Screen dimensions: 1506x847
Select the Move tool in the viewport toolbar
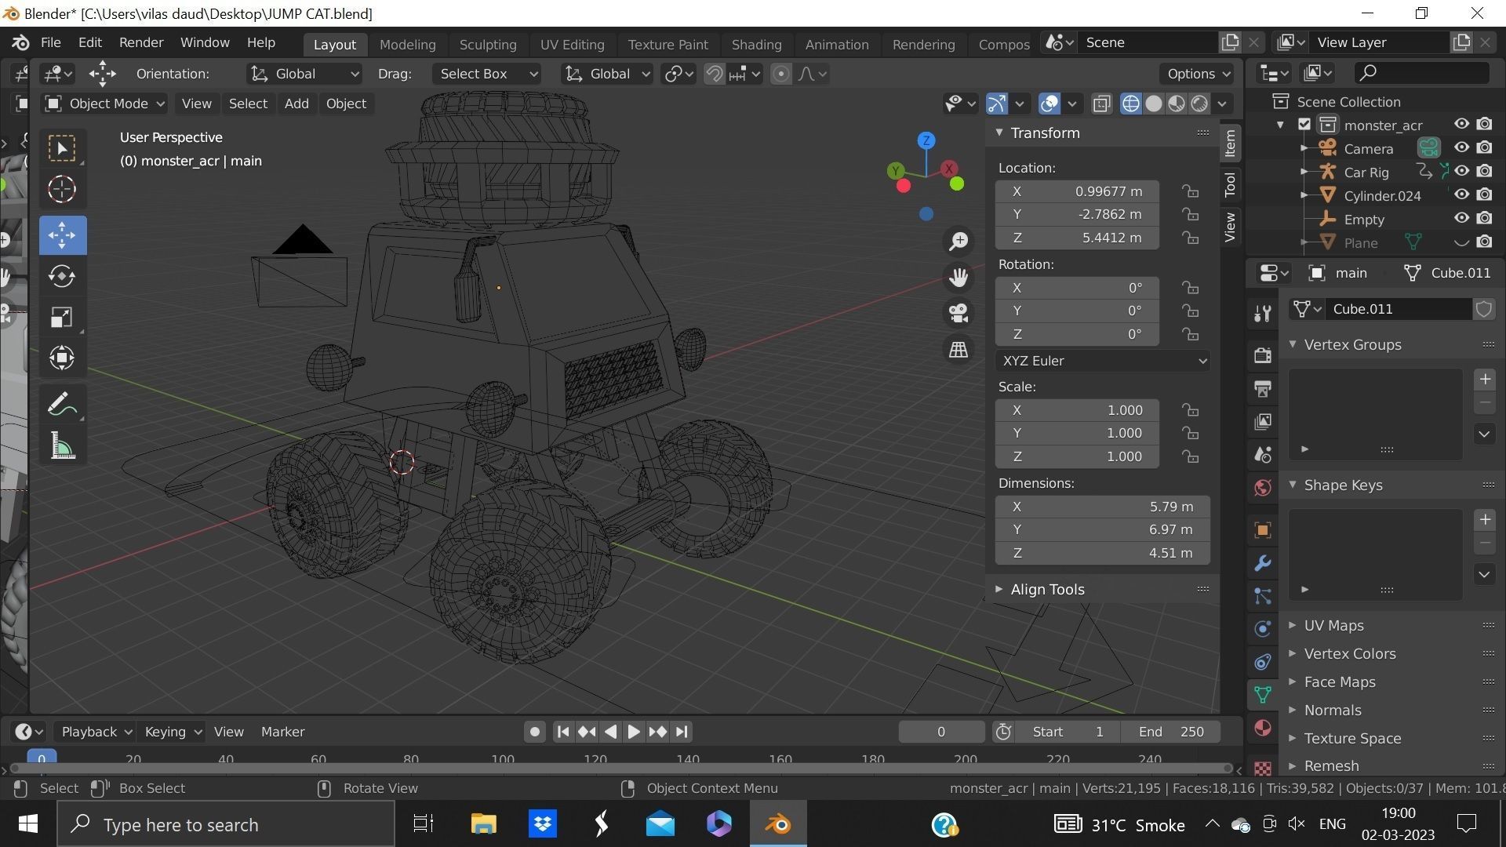(x=61, y=234)
